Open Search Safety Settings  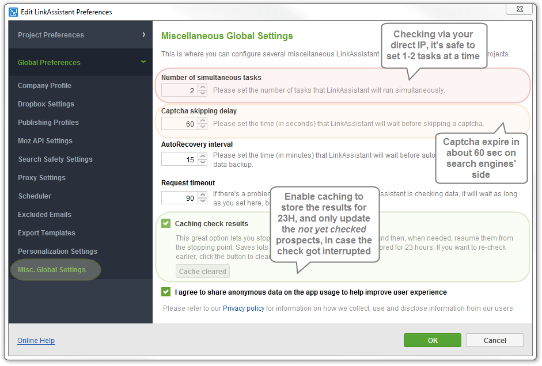[x=55, y=159]
